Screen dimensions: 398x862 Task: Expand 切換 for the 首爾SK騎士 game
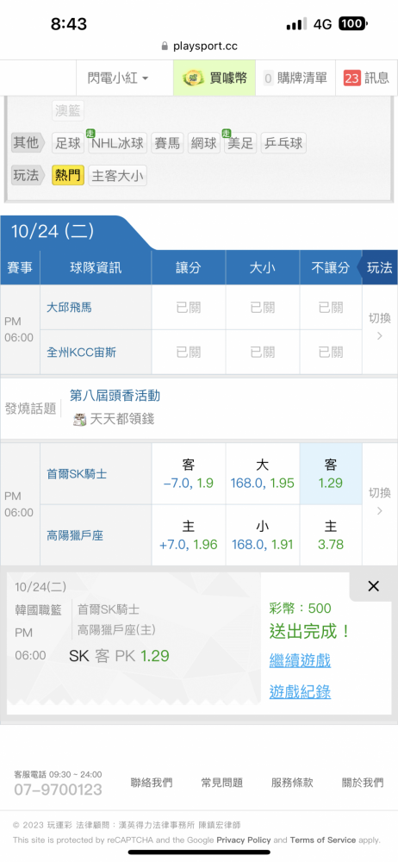pos(379,502)
